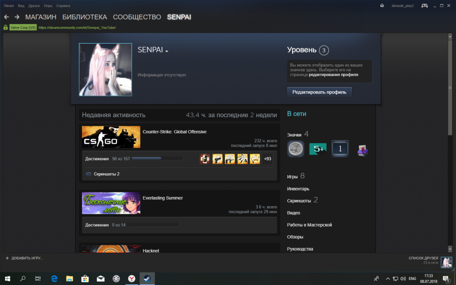Open the SENPAI profile tab
Viewport: 456px width, 285px height.
click(179, 17)
